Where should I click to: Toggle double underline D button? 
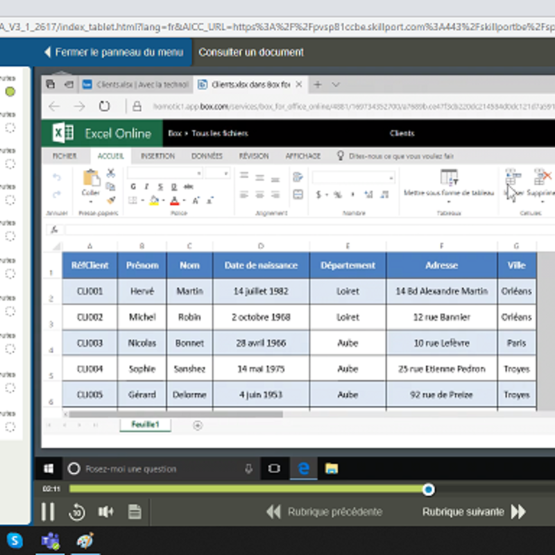click(x=174, y=187)
